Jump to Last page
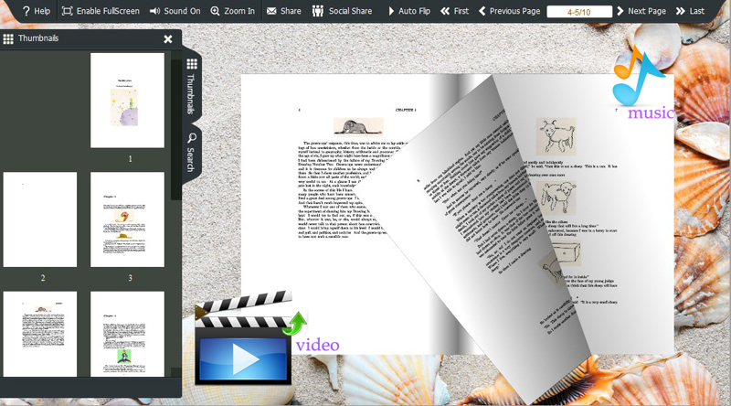 point(690,11)
